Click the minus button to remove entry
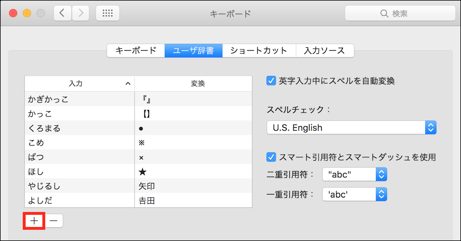This screenshot has width=461, height=241. (54, 221)
